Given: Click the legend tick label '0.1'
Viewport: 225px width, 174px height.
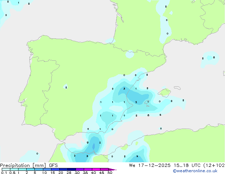Looking at the screenshot, I should (x=4, y=173).
